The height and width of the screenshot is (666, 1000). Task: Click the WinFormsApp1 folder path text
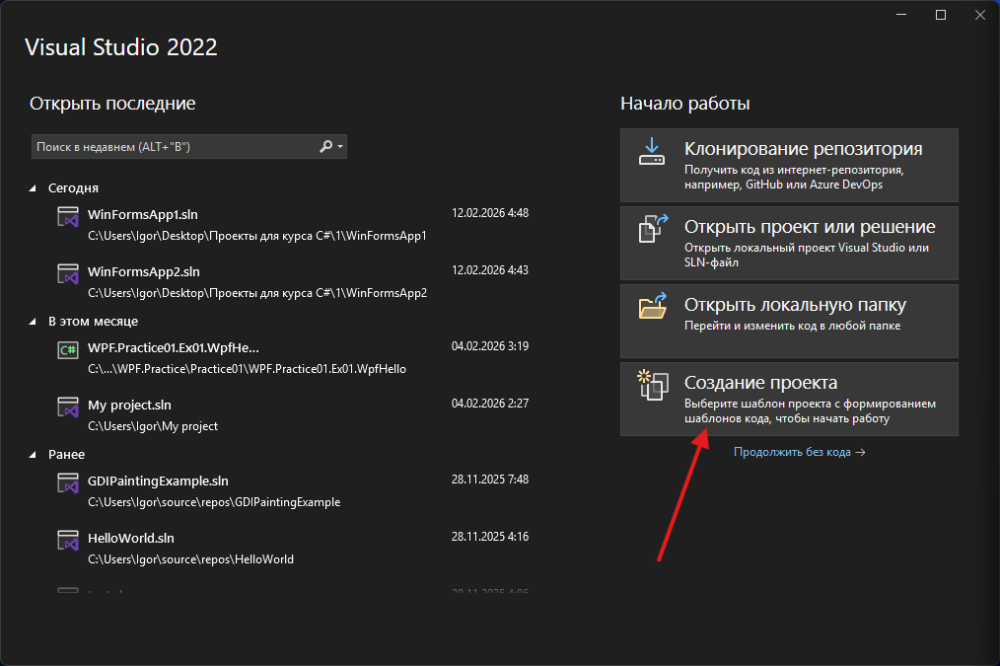257,236
